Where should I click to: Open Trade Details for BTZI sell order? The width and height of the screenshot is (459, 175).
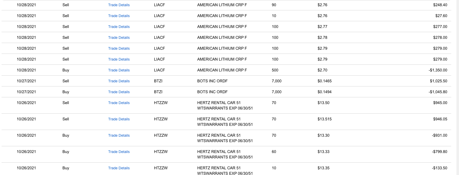coord(119,81)
